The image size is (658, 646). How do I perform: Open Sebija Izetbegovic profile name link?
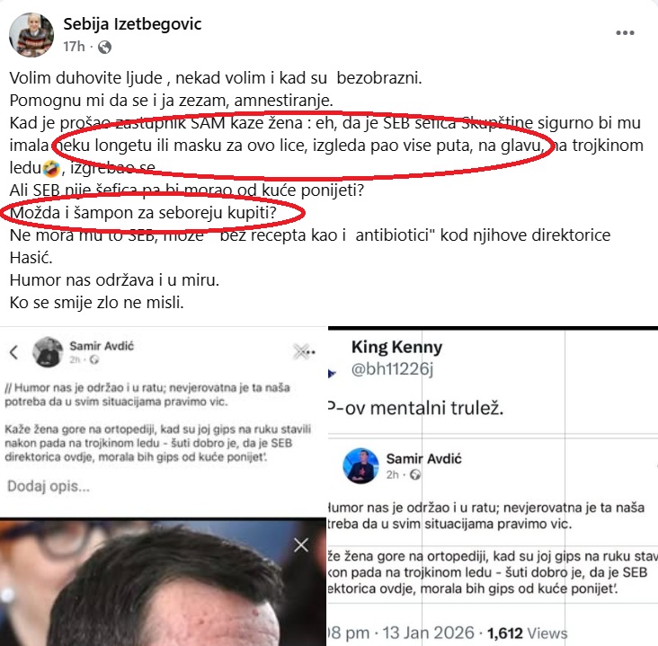[132, 24]
